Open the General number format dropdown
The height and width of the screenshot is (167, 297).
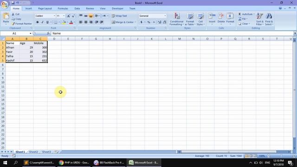(165, 16)
